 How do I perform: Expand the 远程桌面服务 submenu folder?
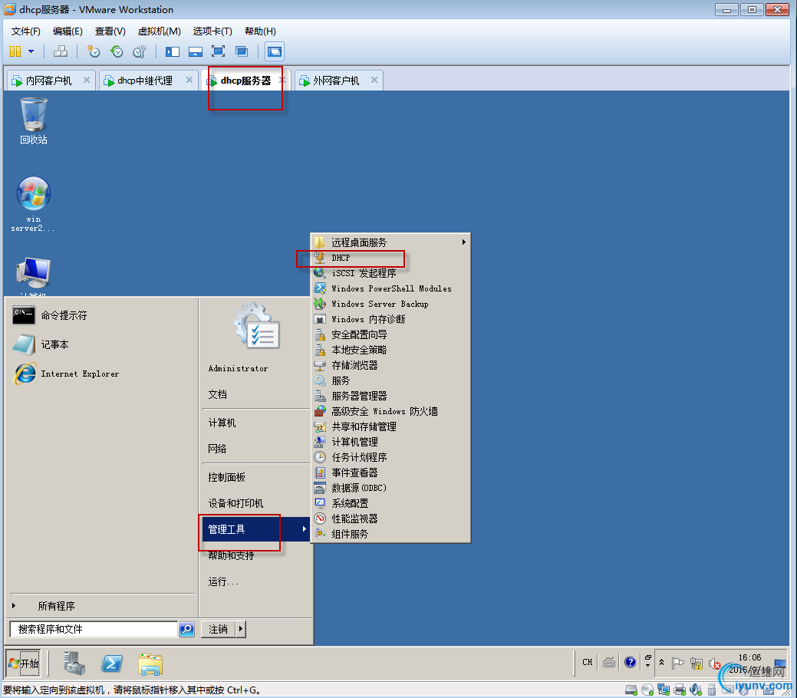point(390,242)
